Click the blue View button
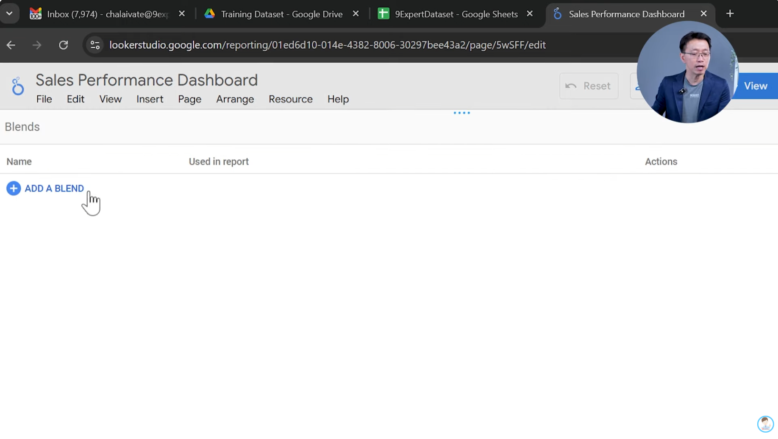This screenshot has height=439, width=778. 756,86
